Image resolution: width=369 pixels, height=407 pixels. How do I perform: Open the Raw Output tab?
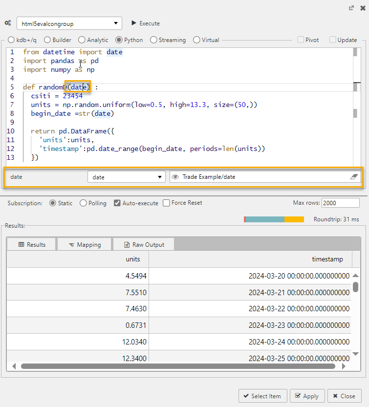(x=144, y=244)
